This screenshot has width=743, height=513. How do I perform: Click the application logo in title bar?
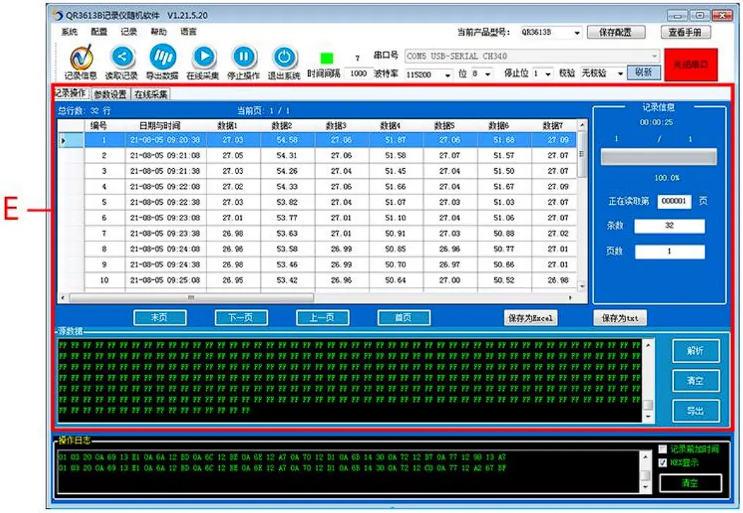click(57, 15)
